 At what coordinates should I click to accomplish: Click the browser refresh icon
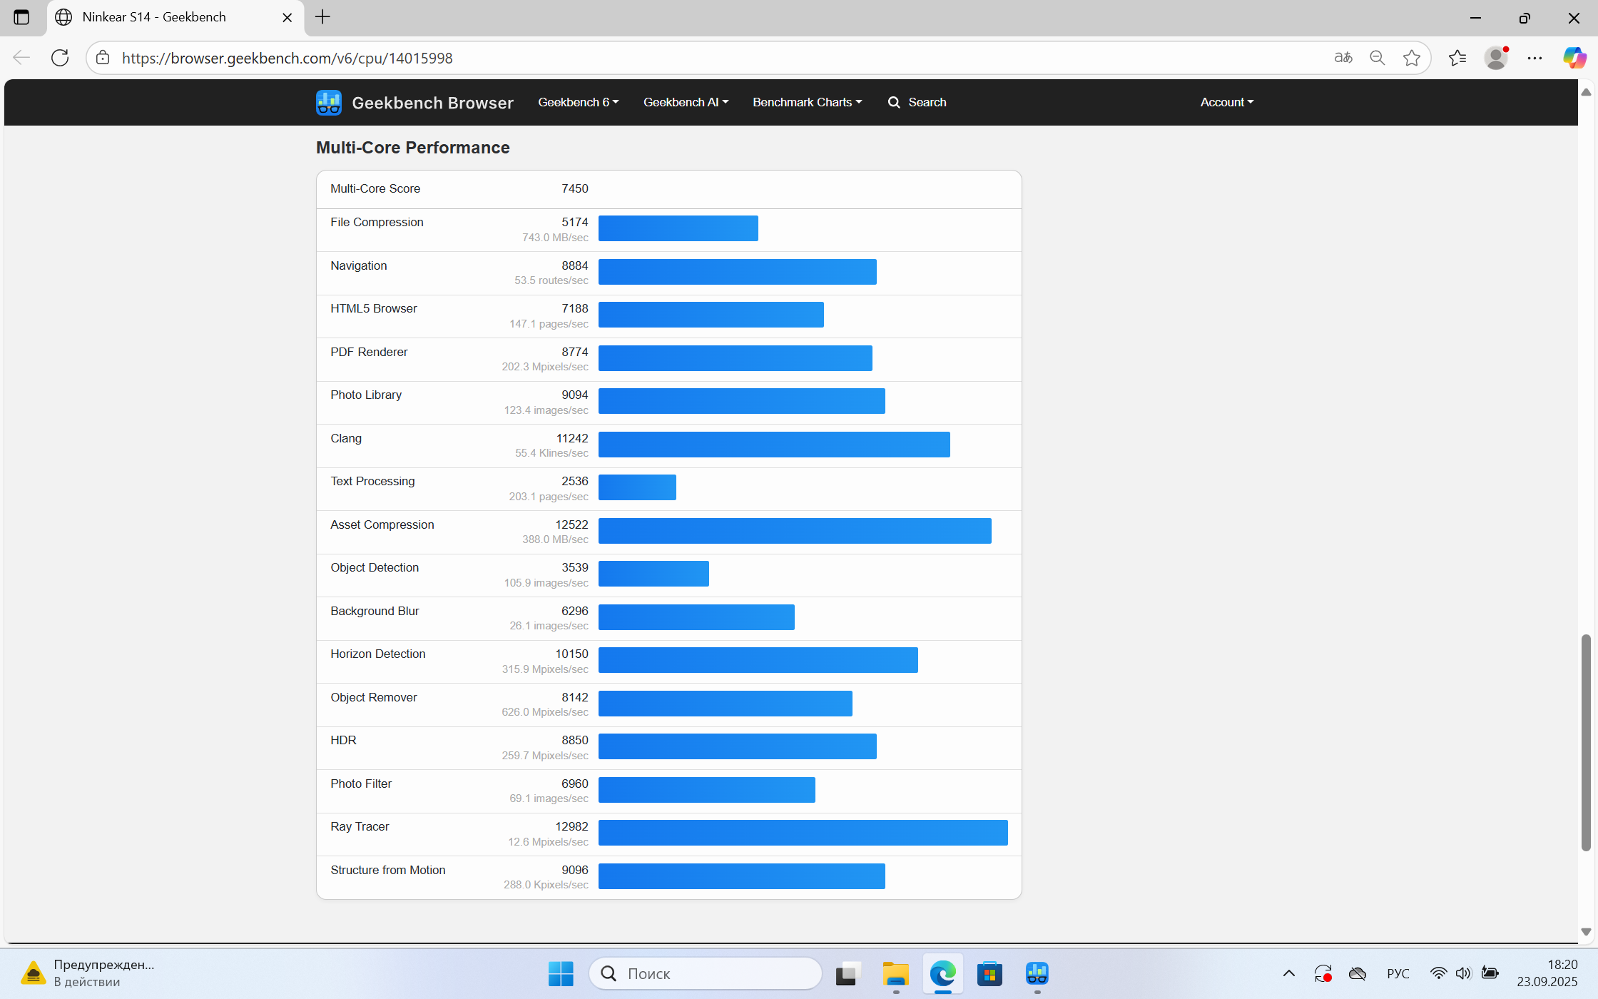[x=60, y=58]
